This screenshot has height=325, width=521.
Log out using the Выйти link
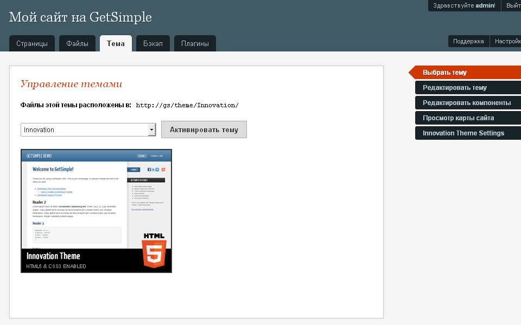click(x=513, y=5)
